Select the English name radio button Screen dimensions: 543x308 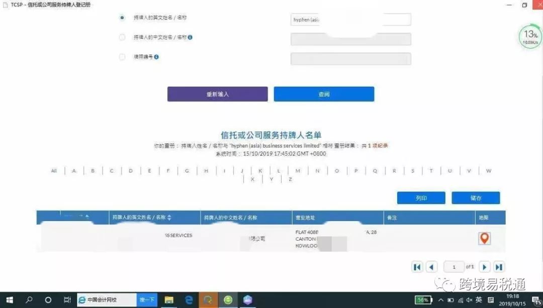coord(122,18)
